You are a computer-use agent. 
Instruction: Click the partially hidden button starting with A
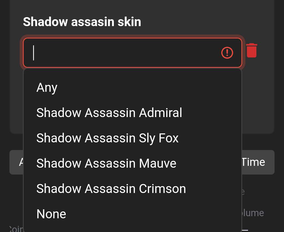(17, 162)
